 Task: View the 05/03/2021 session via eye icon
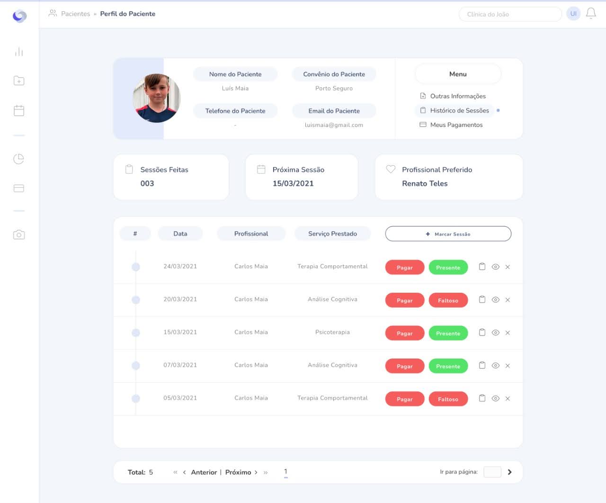coord(496,399)
